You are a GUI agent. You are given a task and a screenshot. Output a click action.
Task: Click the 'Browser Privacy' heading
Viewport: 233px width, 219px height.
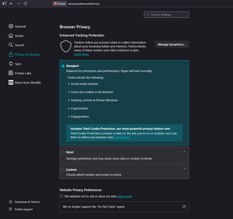pyautogui.click(x=75, y=27)
